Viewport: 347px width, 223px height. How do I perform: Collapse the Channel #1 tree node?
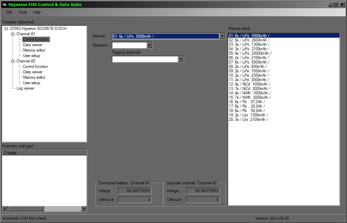point(13,34)
